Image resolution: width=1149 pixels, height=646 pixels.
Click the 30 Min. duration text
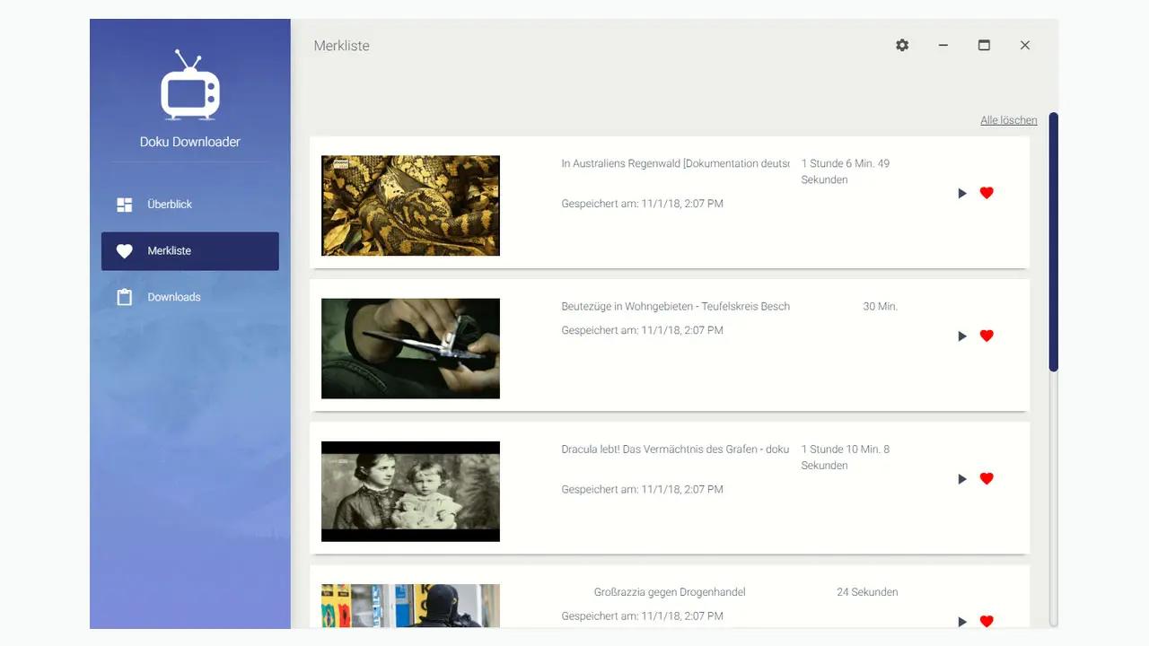click(881, 306)
